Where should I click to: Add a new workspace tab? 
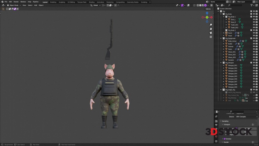[150, 2]
